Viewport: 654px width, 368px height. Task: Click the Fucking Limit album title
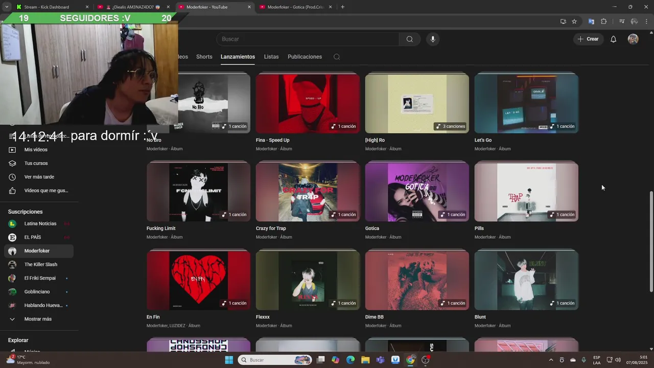(x=161, y=228)
